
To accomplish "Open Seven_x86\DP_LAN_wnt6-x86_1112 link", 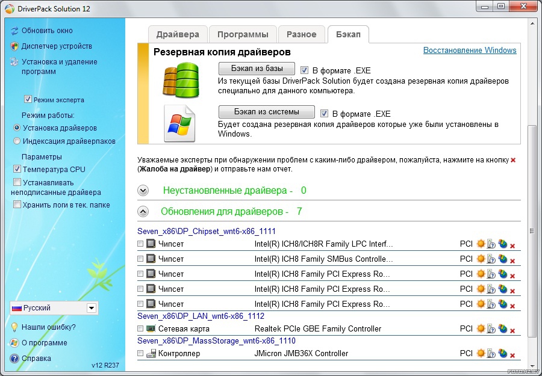I will point(201,316).
